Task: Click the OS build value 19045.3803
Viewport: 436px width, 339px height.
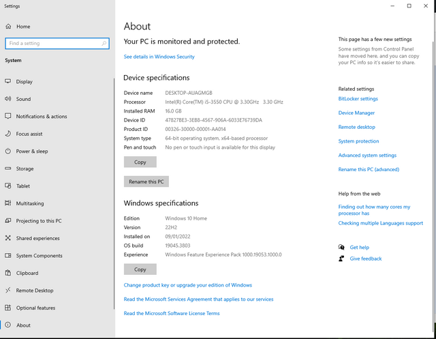Action: tap(178, 246)
